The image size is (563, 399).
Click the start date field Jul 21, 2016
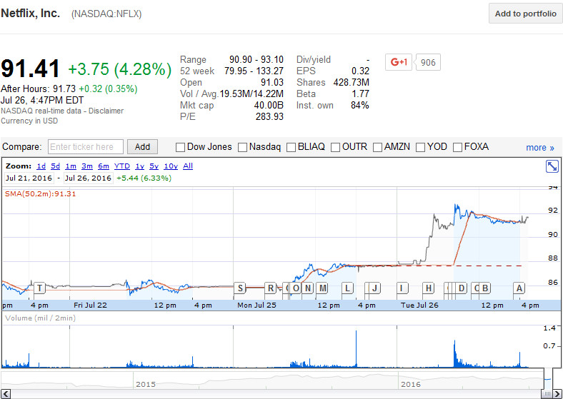click(29, 178)
